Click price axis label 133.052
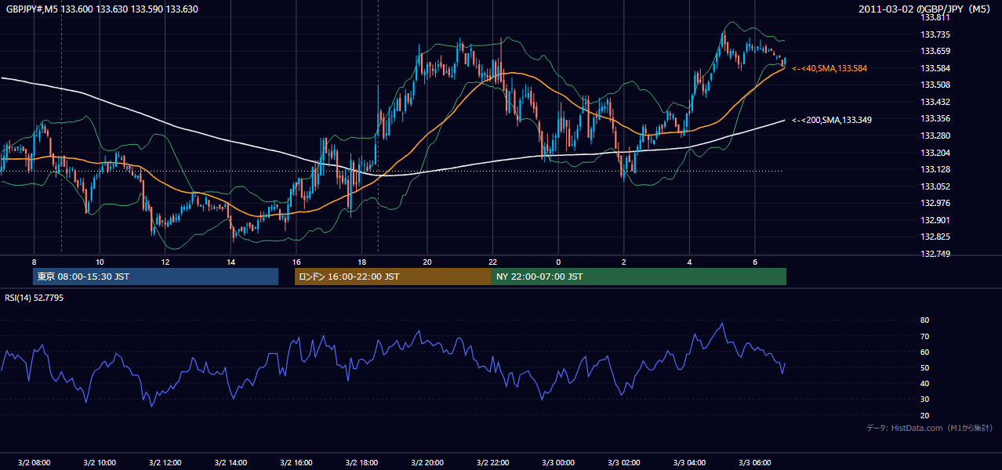The image size is (1002, 470). [x=935, y=187]
